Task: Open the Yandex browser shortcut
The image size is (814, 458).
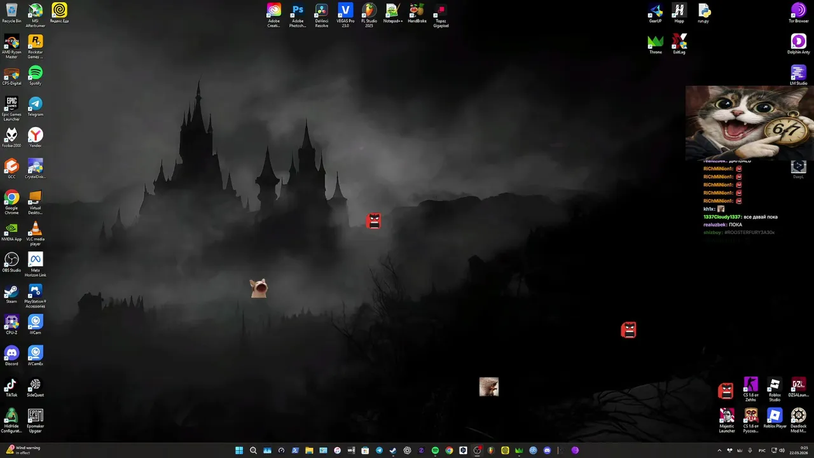Action: 36,137
